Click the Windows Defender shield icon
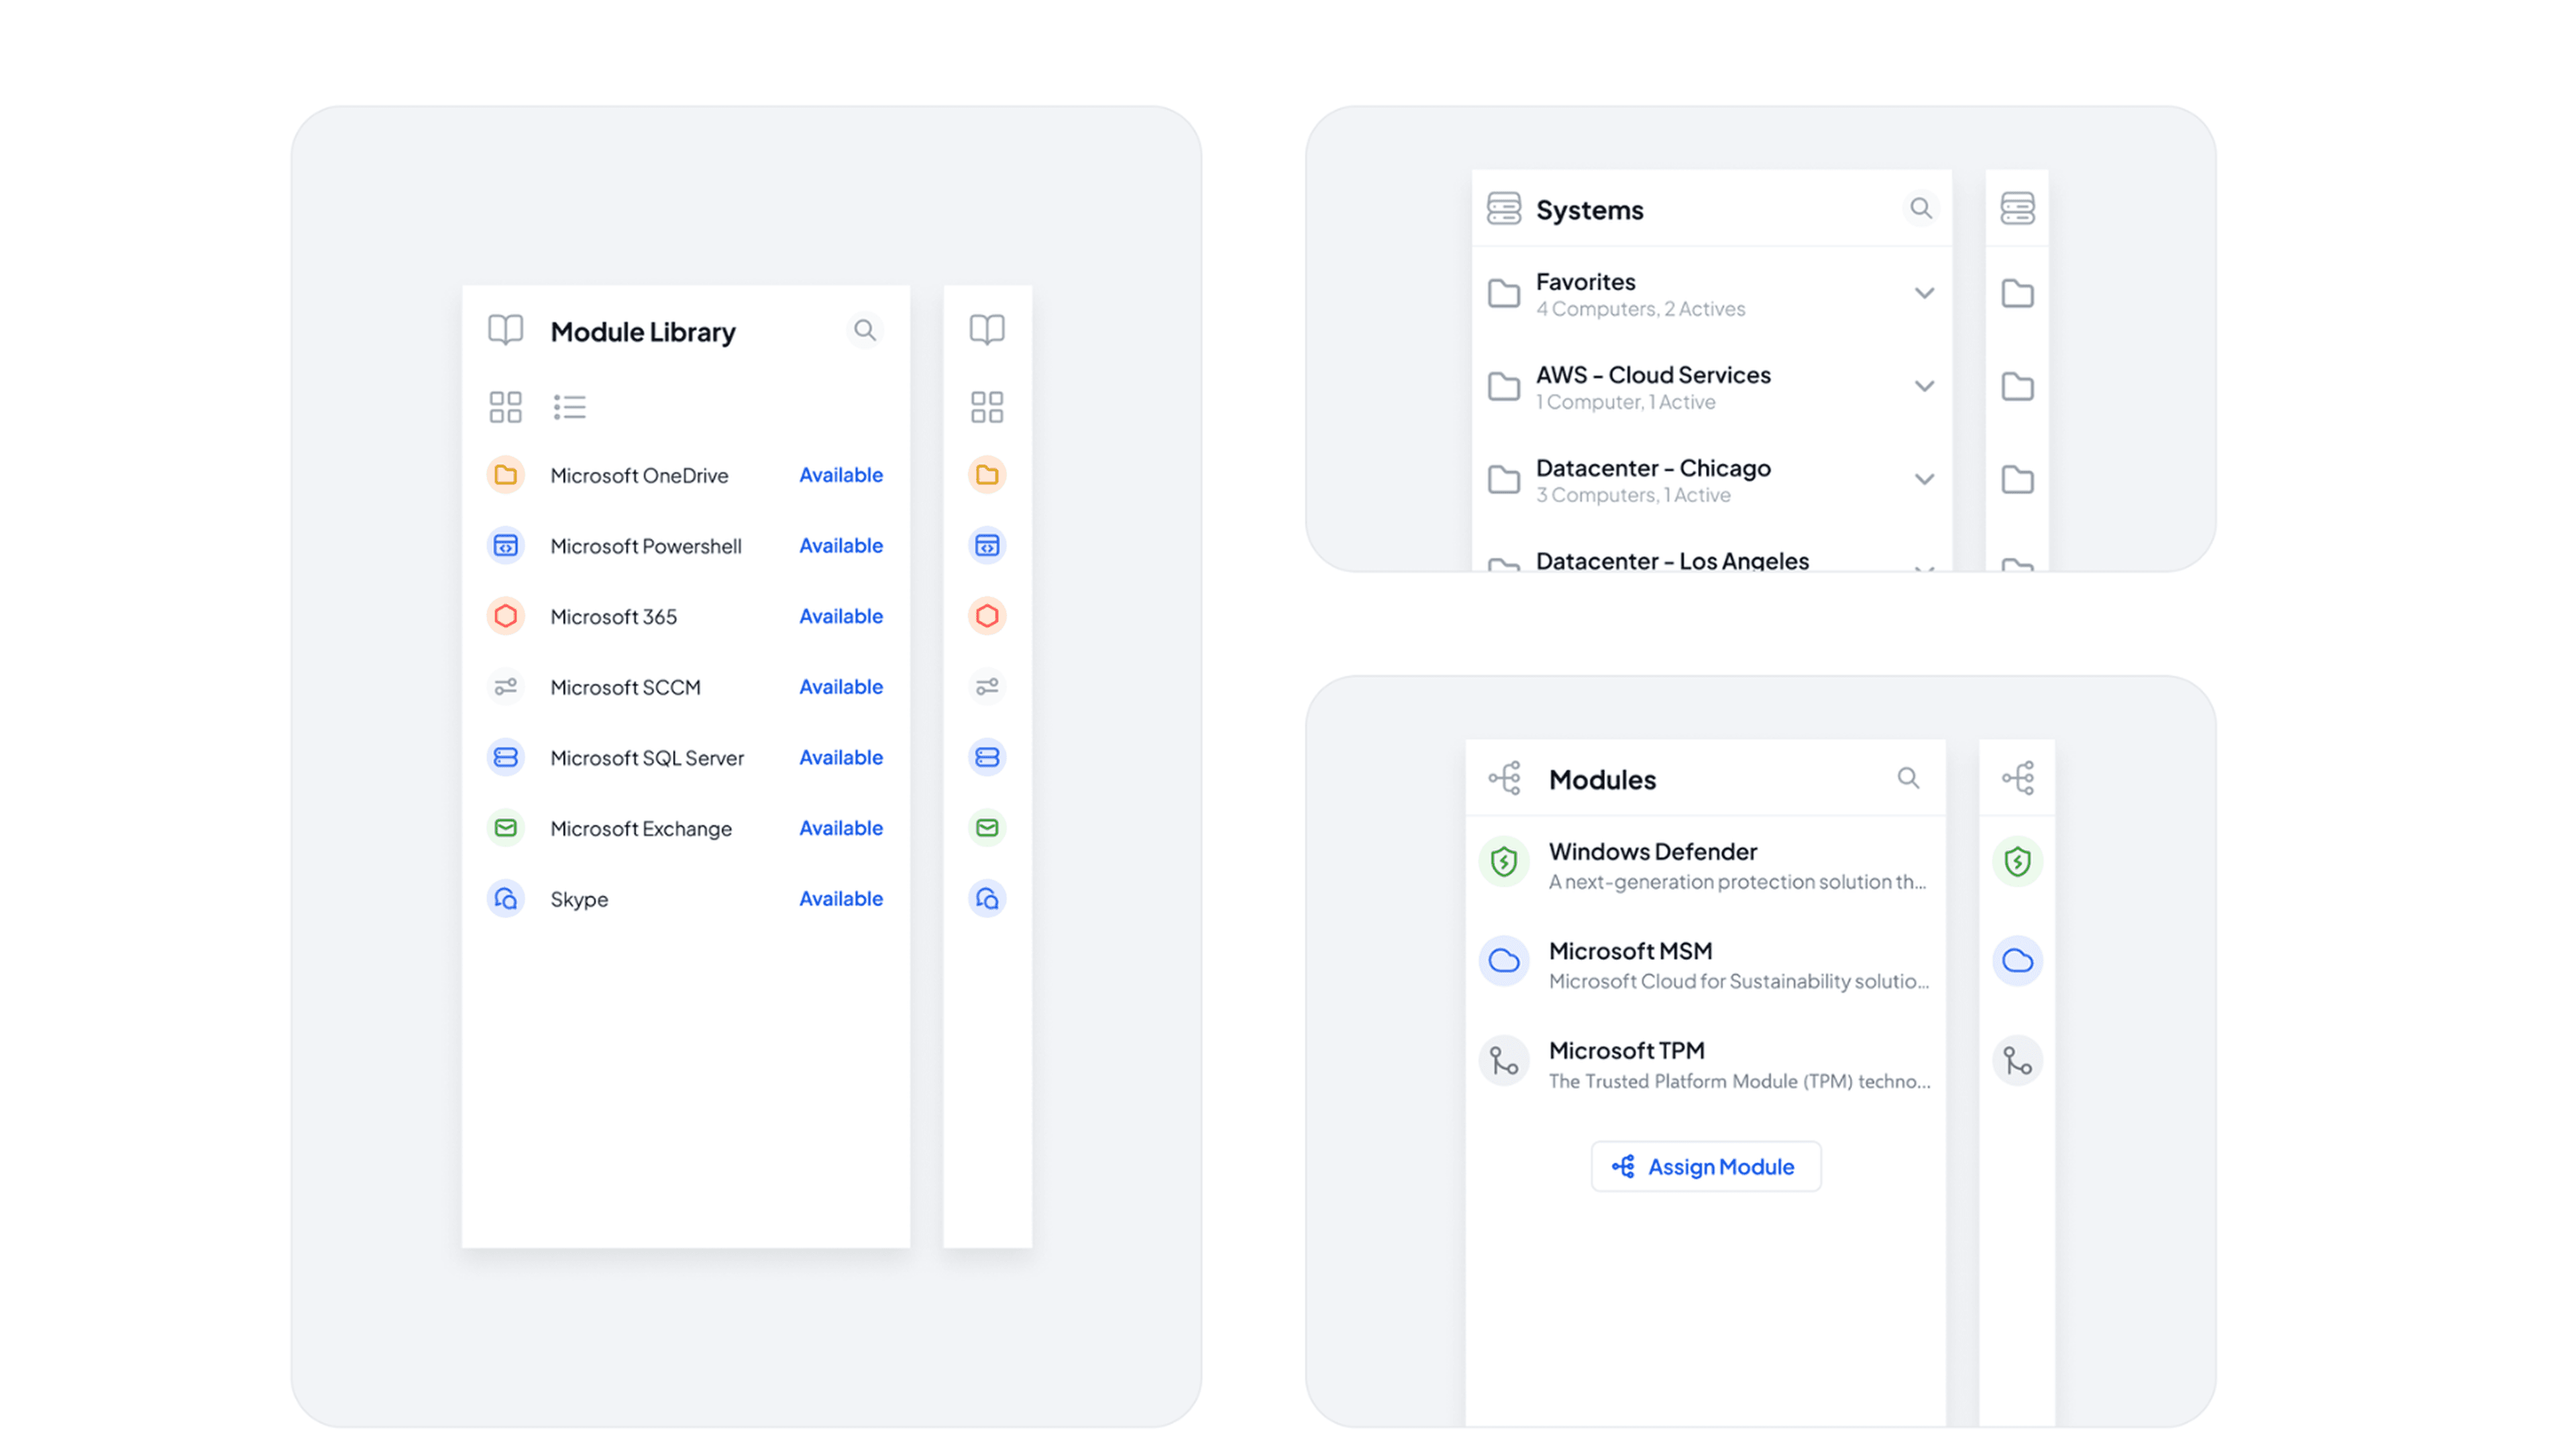This screenshot has height=1449, width=2576. pos(1504,861)
